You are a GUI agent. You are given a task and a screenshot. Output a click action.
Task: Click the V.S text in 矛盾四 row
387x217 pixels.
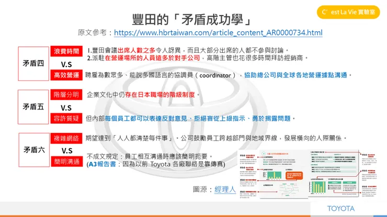click(x=66, y=65)
